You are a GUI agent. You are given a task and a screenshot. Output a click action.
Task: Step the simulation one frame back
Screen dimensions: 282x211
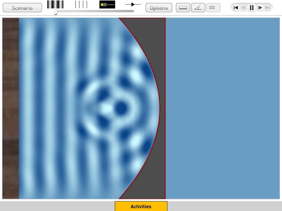243,8
